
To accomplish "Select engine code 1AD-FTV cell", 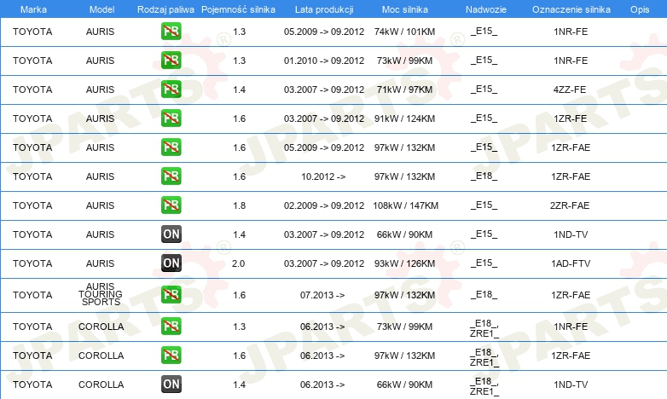I will [x=571, y=263].
